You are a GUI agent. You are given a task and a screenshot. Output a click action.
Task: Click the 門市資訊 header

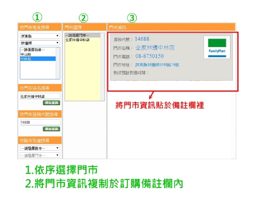(x=171, y=27)
